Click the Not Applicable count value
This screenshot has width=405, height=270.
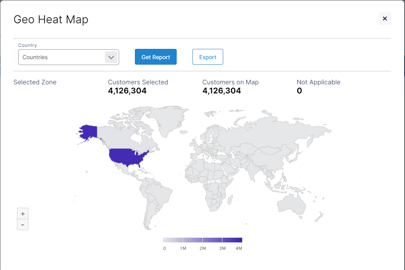(x=299, y=91)
